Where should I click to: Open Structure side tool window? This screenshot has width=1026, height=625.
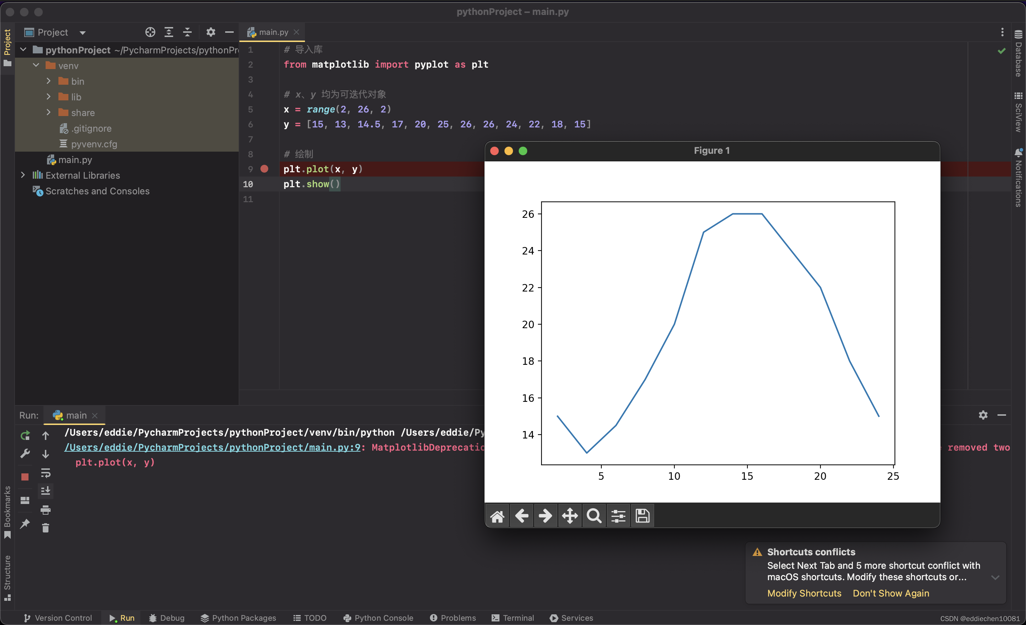pos(7,578)
